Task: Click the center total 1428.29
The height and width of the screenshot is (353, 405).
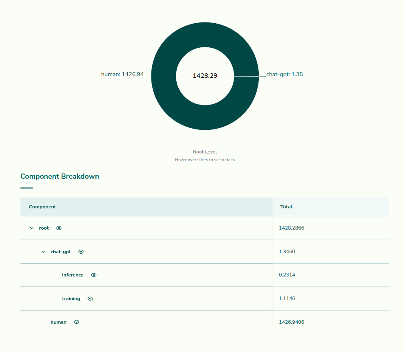Action: coord(205,76)
